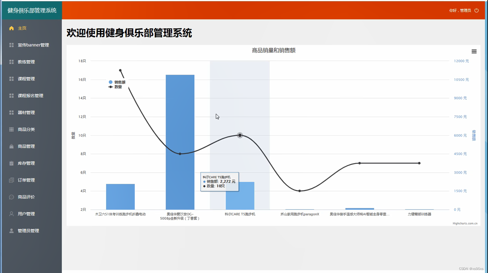Click 你好，管理员 greeting in header
Image resolution: width=488 pixels, height=273 pixels.
coord(460,10)
